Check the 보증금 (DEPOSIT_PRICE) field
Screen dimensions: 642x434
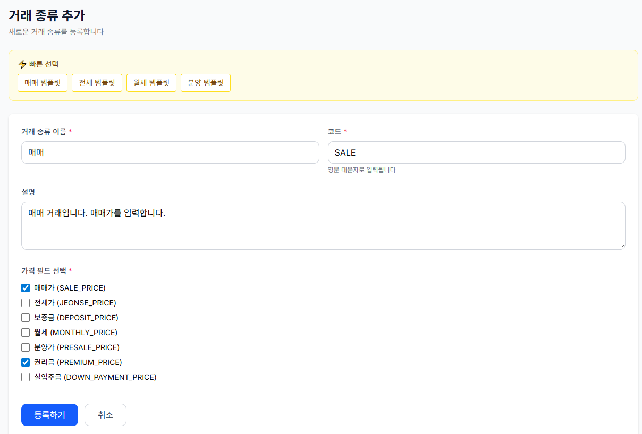tap(25, 318)
